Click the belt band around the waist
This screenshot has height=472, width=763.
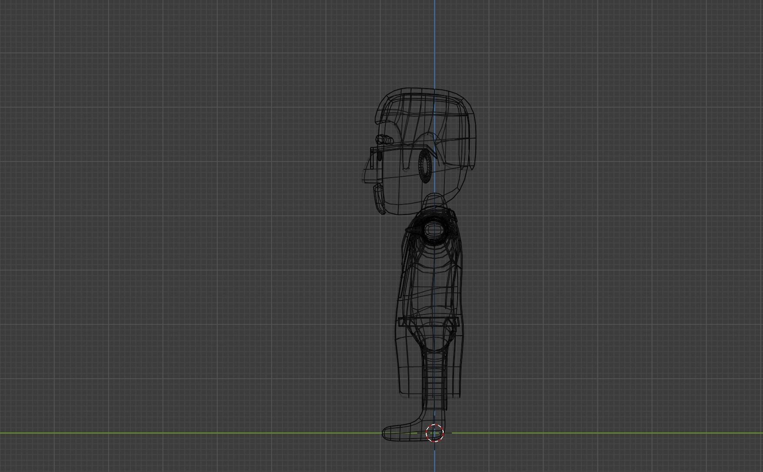[x=429, y=322]
